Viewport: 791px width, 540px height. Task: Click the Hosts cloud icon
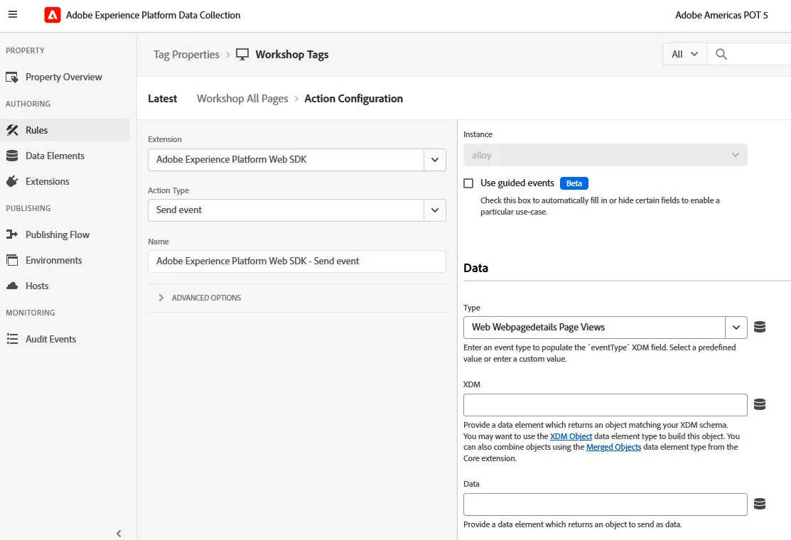tap(12, 286)
